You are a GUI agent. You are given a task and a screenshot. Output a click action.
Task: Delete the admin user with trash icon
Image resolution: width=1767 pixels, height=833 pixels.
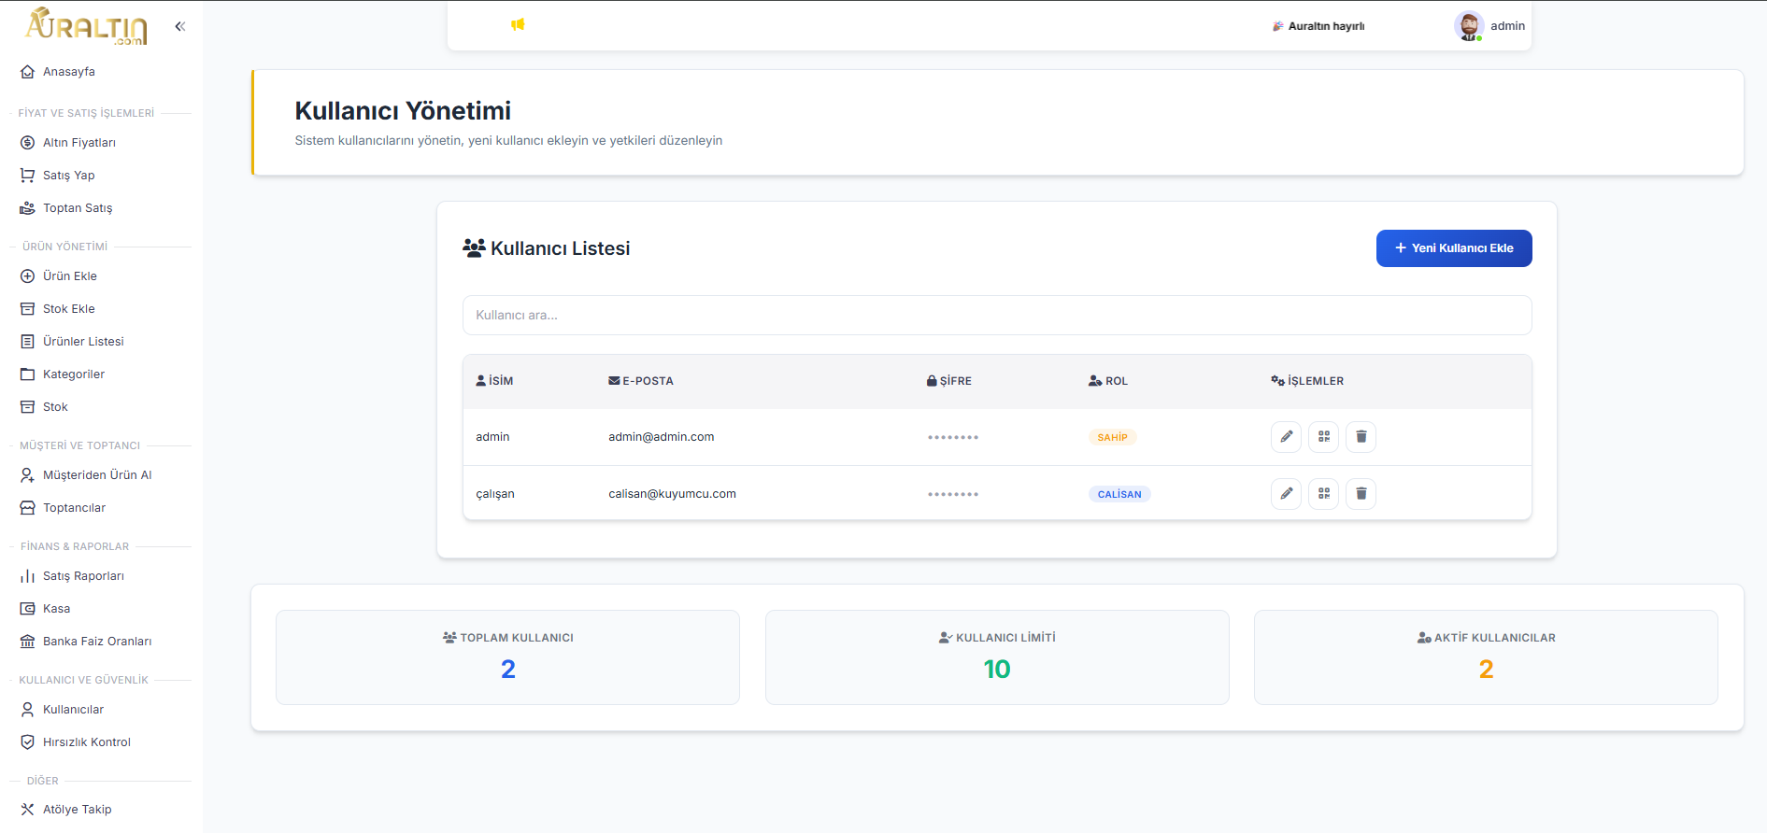point(1361,437)
